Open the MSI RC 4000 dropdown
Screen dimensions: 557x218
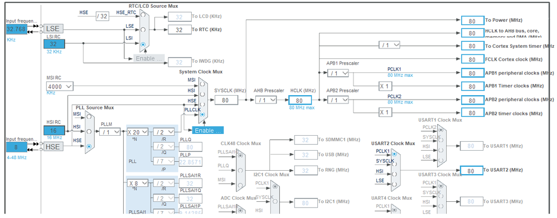point(60,86)
